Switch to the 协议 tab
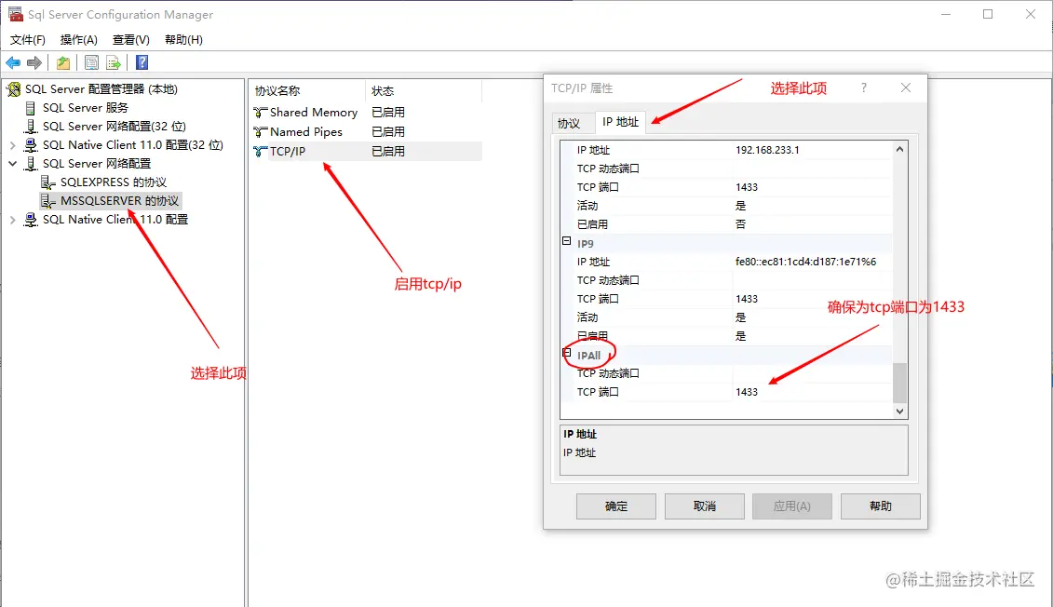This screenshot has height=607, width=1053. click(569, 123)
